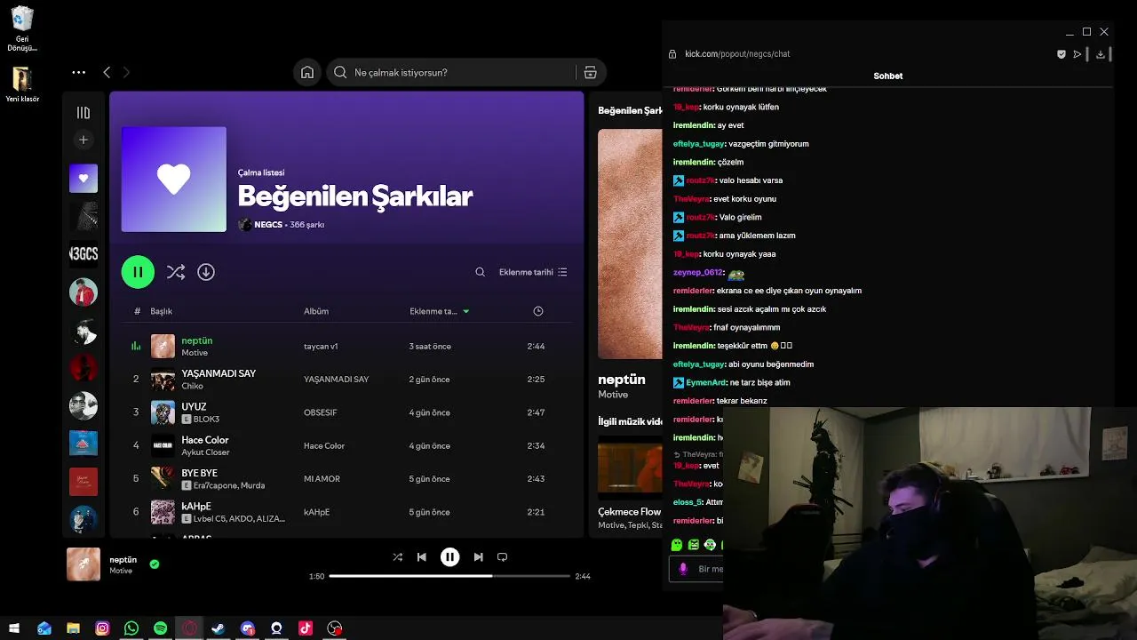Create a new playlist with plus icon
This screenshot has width=1137, height=640.
(83, 140)
